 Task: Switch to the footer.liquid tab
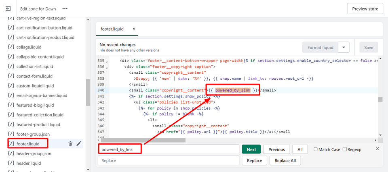(112, 29)
